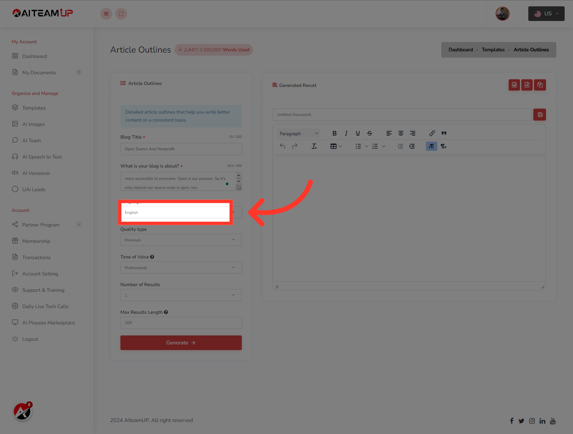Viewport: 573px width, 434px height.
Task: Toggle underline formatting in editor
Action: point(358,133)
